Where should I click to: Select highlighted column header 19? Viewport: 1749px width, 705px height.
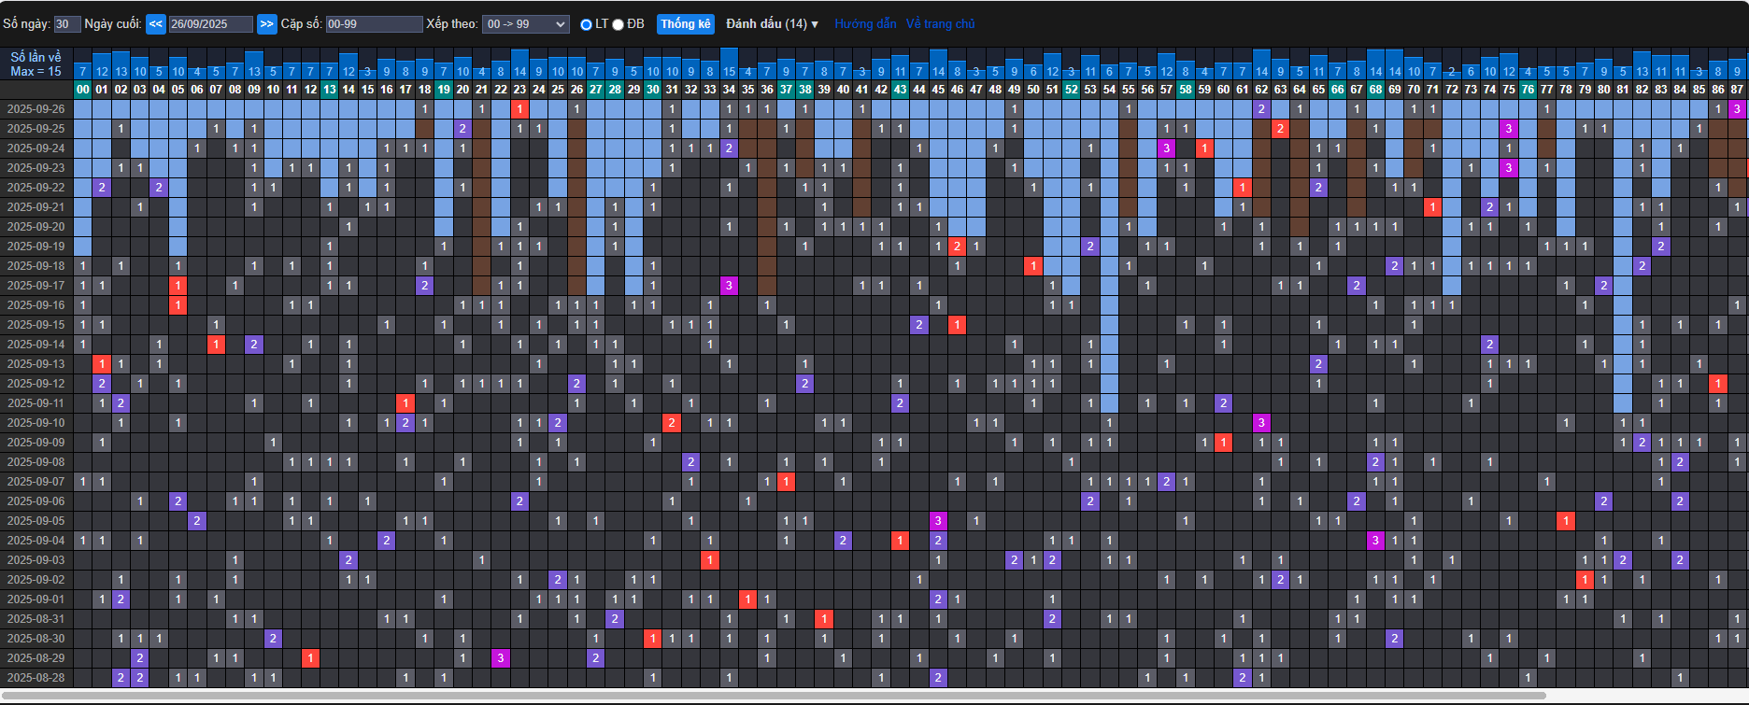click(x=444, y=90)
